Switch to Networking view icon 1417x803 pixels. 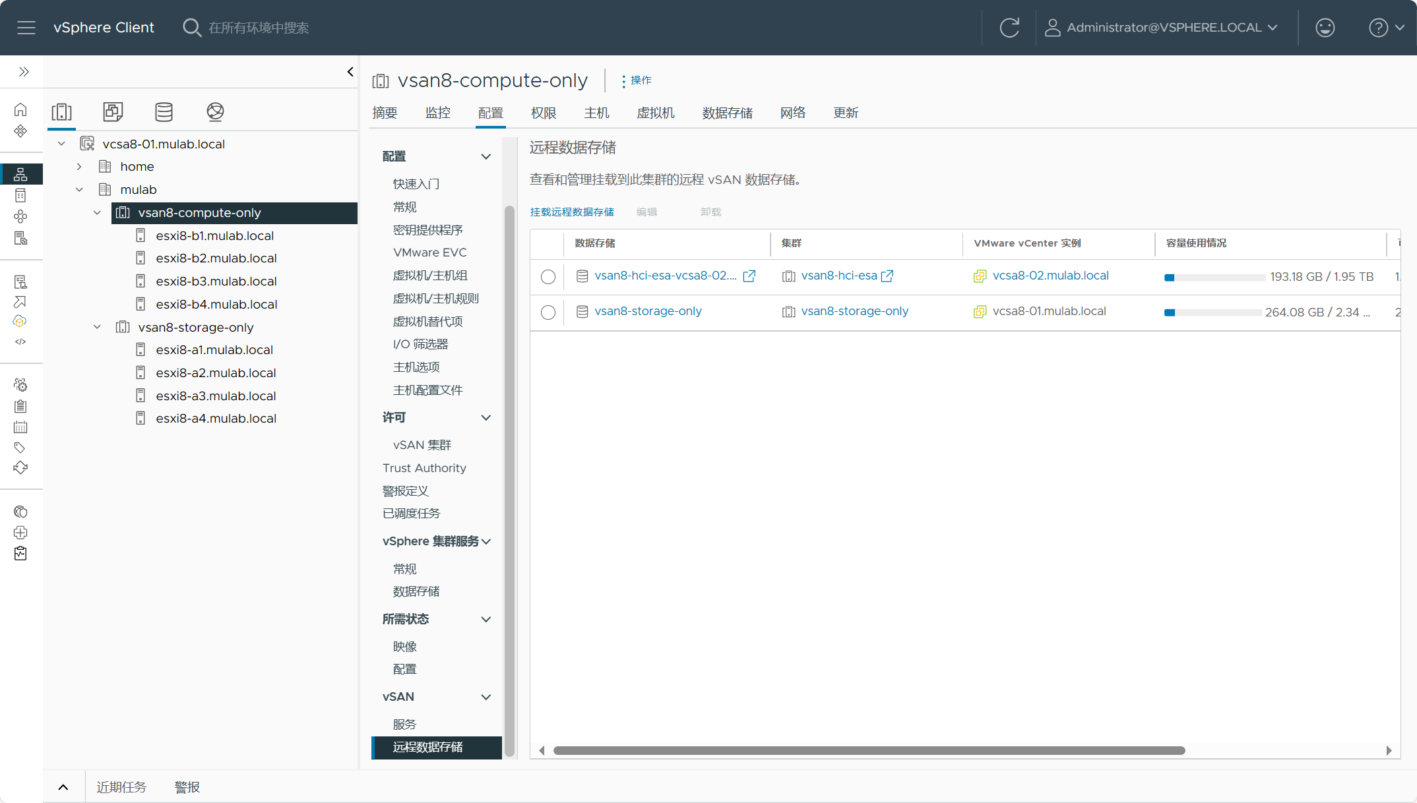click(x=215, y=111)
